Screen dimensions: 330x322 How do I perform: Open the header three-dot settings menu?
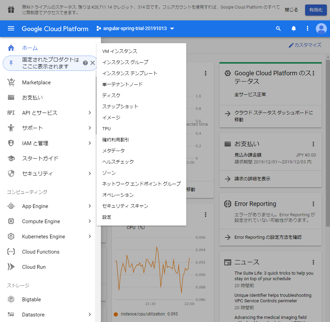[x=308, y=28]
